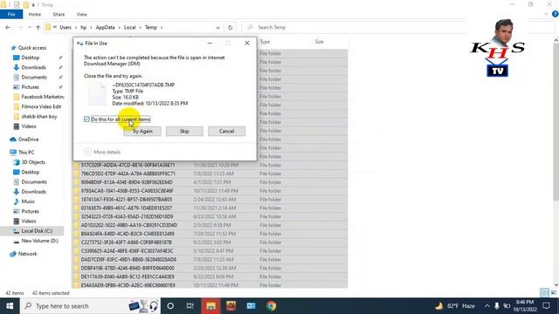Viewport: 559px width, 314px height.
Task: Open the notification center icon
Action: click(546, 306)
